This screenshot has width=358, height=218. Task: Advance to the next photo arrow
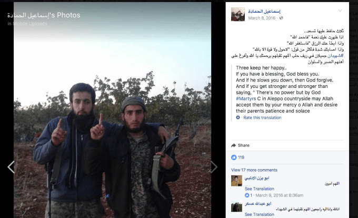214,167
